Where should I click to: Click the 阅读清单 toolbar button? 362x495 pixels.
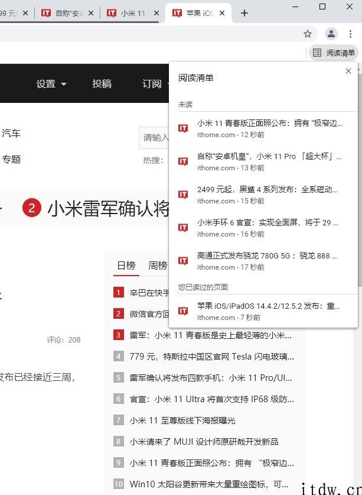334,53
